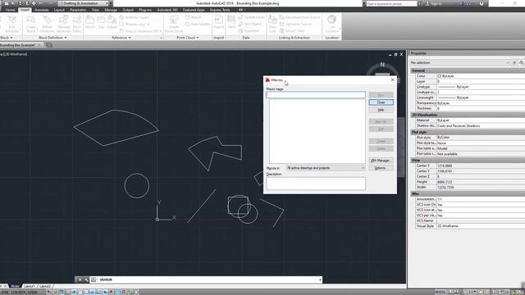Click Help button in Macros dialog
The width and height of the screenshot is (525, 295).
[x=381, y=110]
